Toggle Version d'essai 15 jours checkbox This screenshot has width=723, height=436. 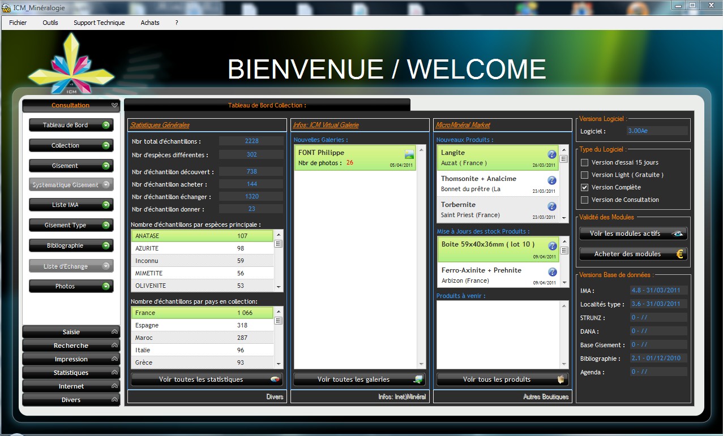pyautogui.click(x=585, y=162)
